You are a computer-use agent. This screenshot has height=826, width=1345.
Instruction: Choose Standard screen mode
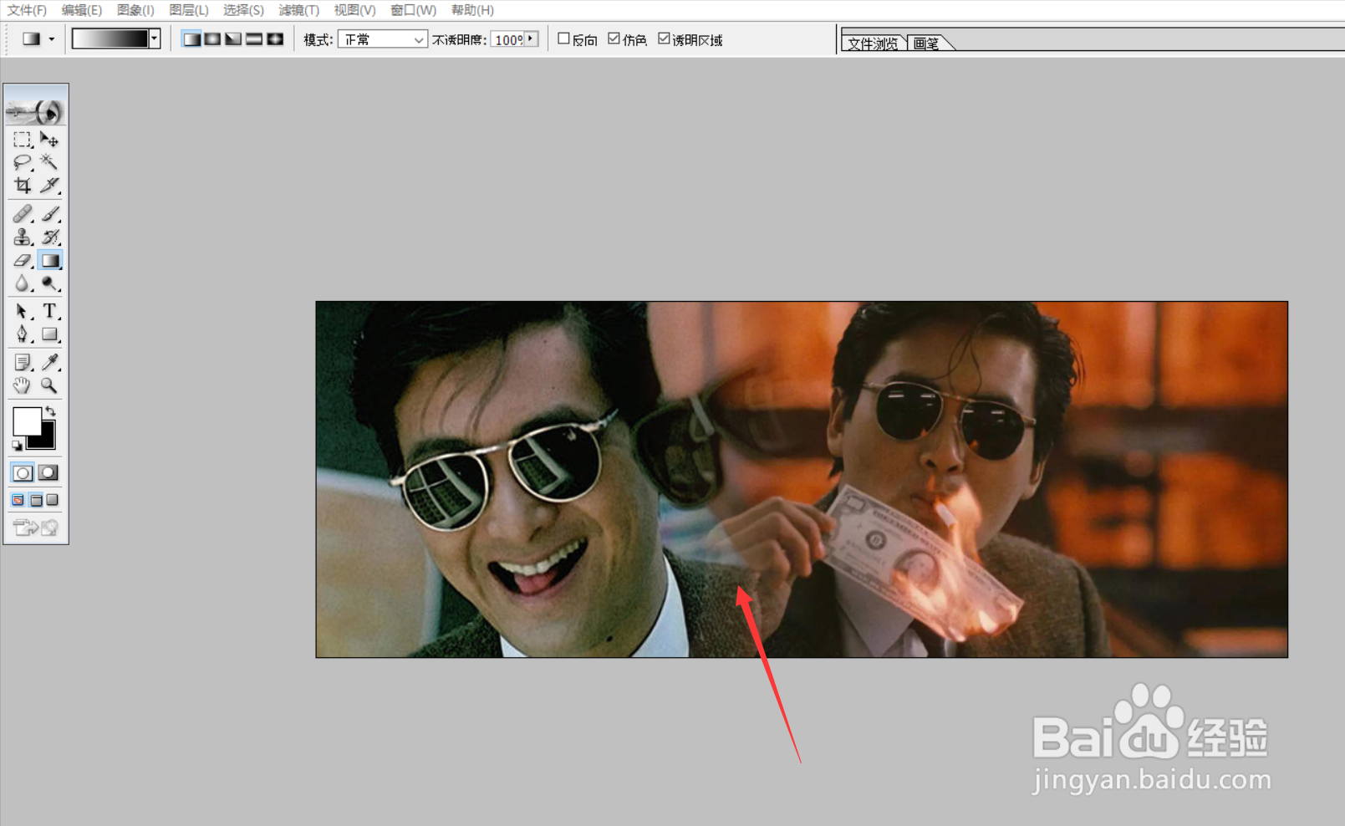(18, 500)
